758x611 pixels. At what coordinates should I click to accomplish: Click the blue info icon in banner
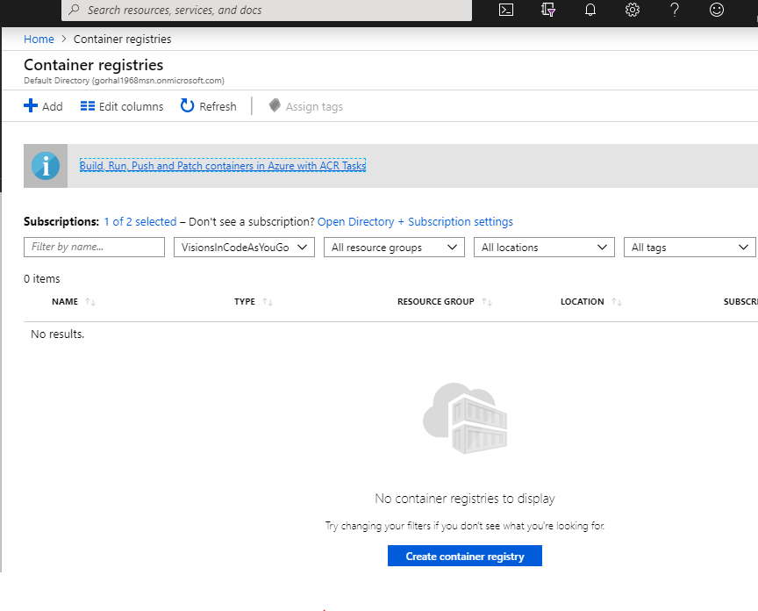46,166
